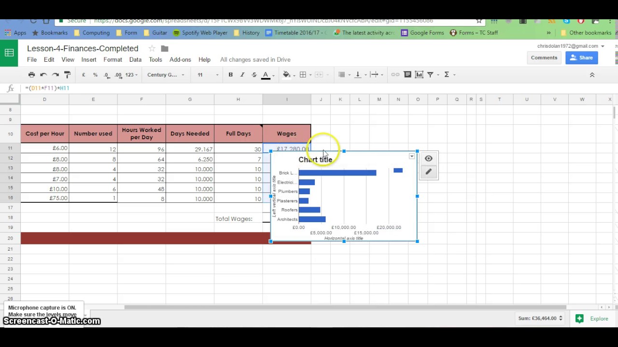Open the File menu
This screenshot has height=347, width=618.
(x=32, y=60)
